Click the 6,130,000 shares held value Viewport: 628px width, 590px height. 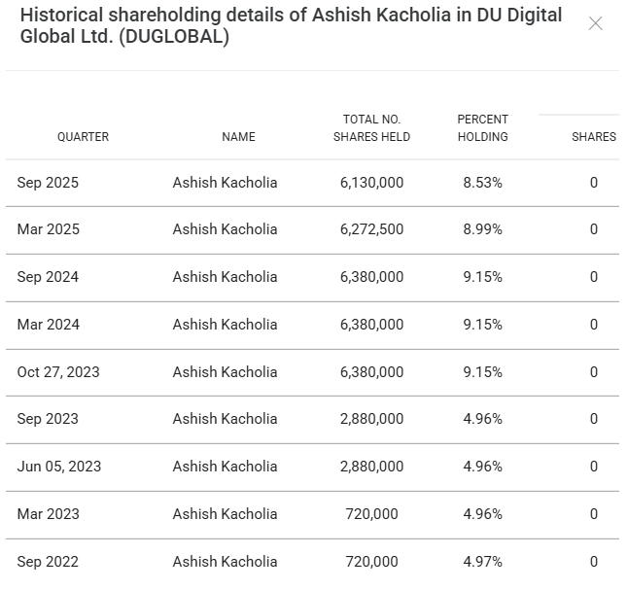tap(371, 183)
